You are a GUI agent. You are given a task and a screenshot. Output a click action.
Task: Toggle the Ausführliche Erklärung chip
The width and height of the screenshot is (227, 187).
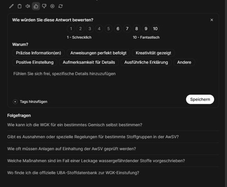tap(146, 62)
